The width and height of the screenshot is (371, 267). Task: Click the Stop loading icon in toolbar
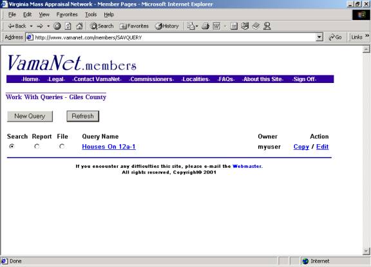pyautogui.click(x=57, y=26)
